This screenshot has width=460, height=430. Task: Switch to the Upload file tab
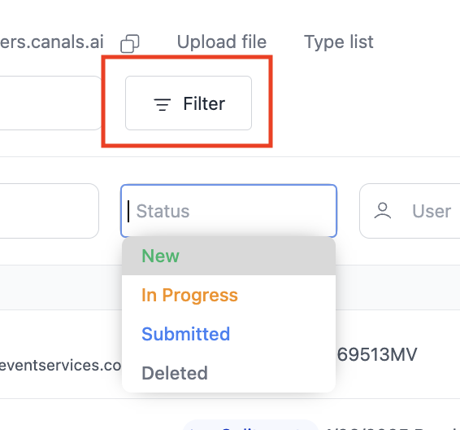[222, 42]
